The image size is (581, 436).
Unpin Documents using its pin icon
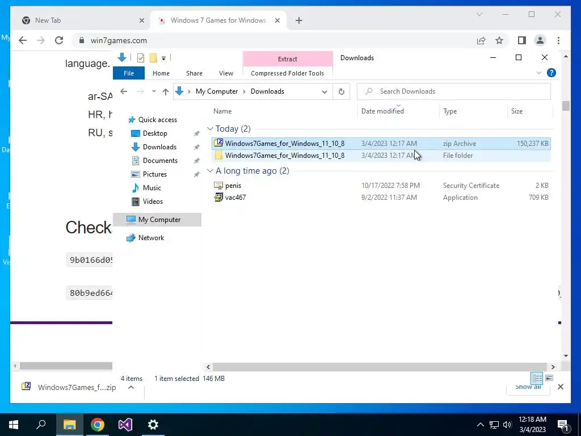click(196, 161)
